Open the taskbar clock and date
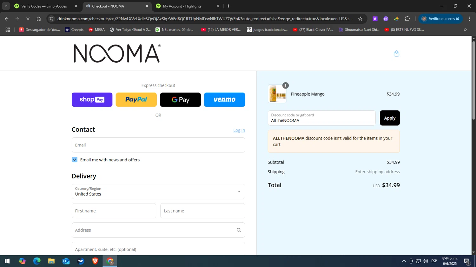The height and width of the screenshot is (267, 476). [x=450, y=261]
